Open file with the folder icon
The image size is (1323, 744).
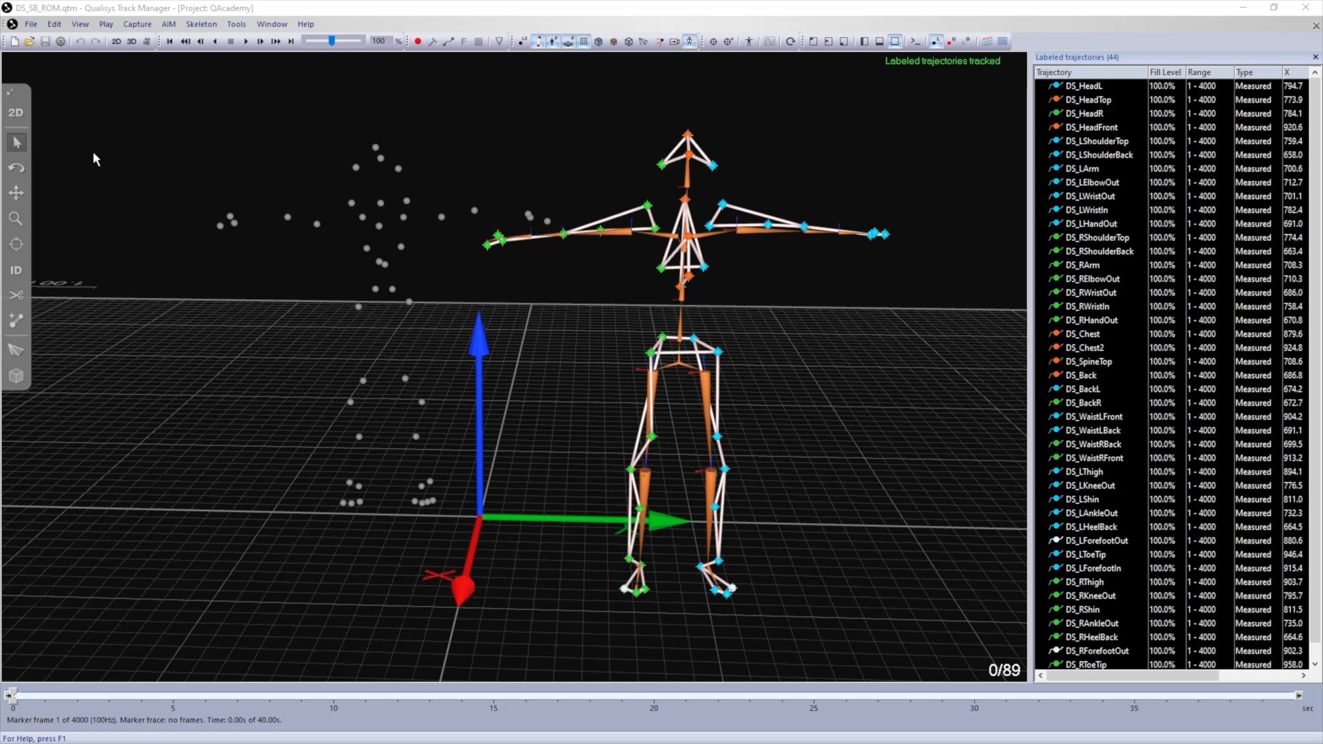30,41
